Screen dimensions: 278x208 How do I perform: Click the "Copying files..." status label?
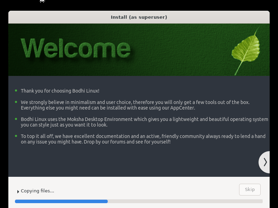[38, 191]
